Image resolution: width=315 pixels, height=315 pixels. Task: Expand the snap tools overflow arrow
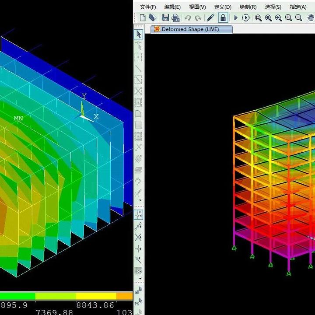(140, 279)
